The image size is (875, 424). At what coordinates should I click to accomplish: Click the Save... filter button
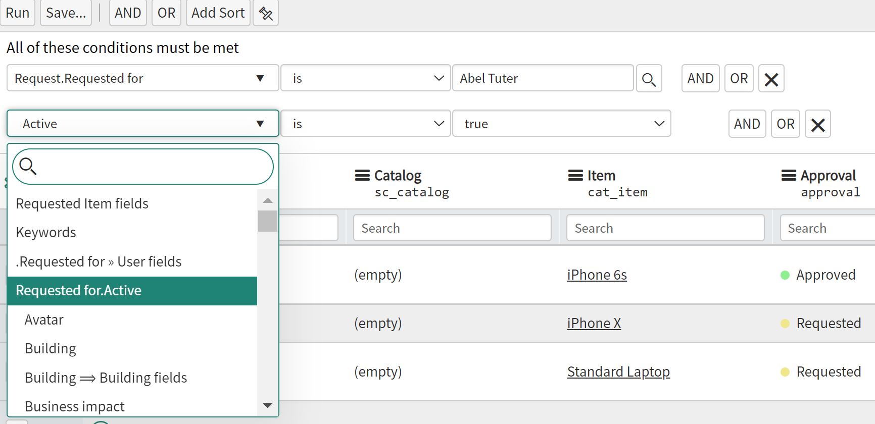66,13
